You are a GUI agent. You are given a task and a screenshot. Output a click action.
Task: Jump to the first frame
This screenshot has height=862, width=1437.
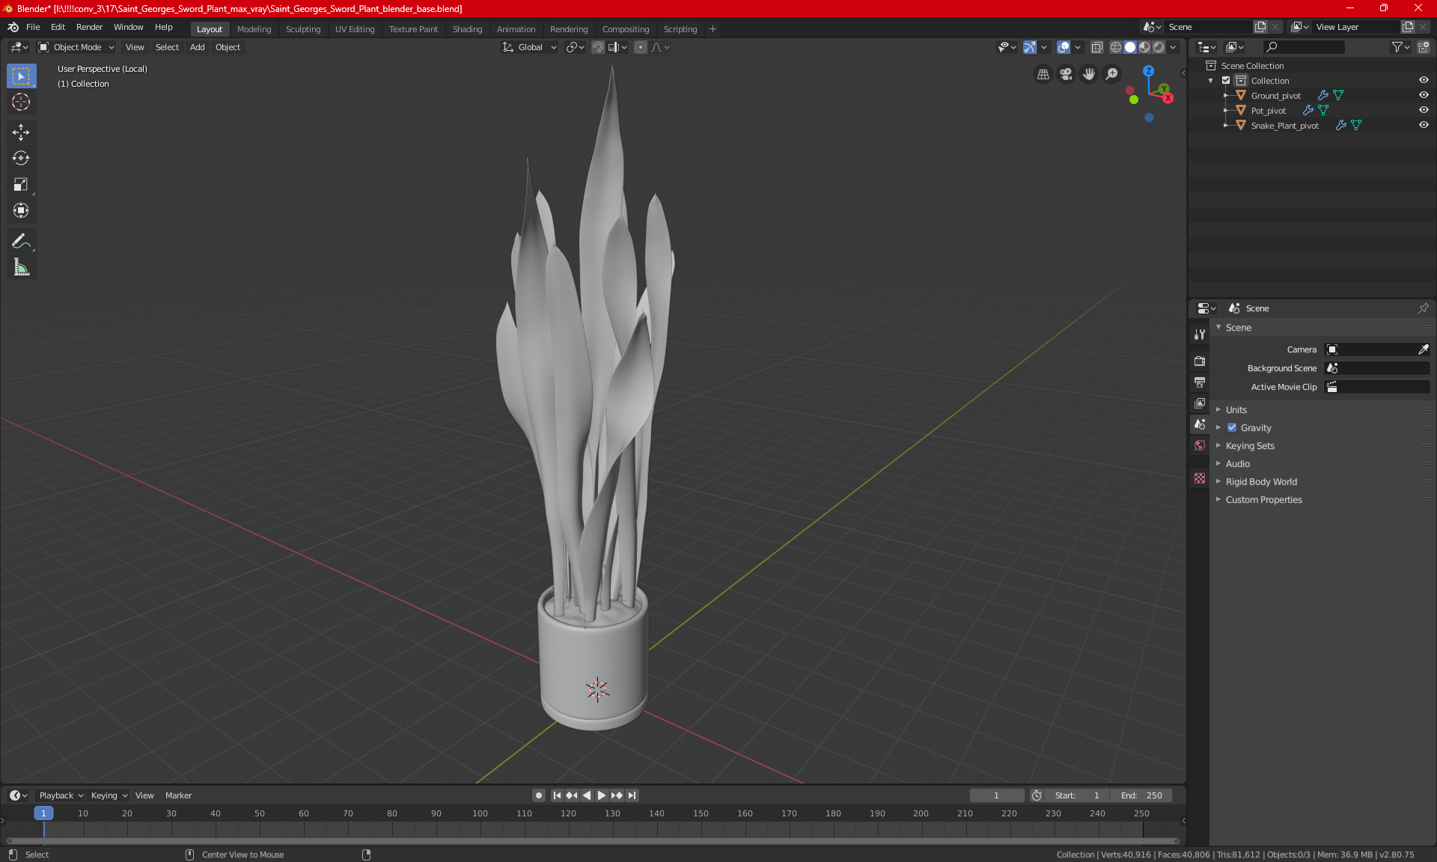tap(557, 795)
